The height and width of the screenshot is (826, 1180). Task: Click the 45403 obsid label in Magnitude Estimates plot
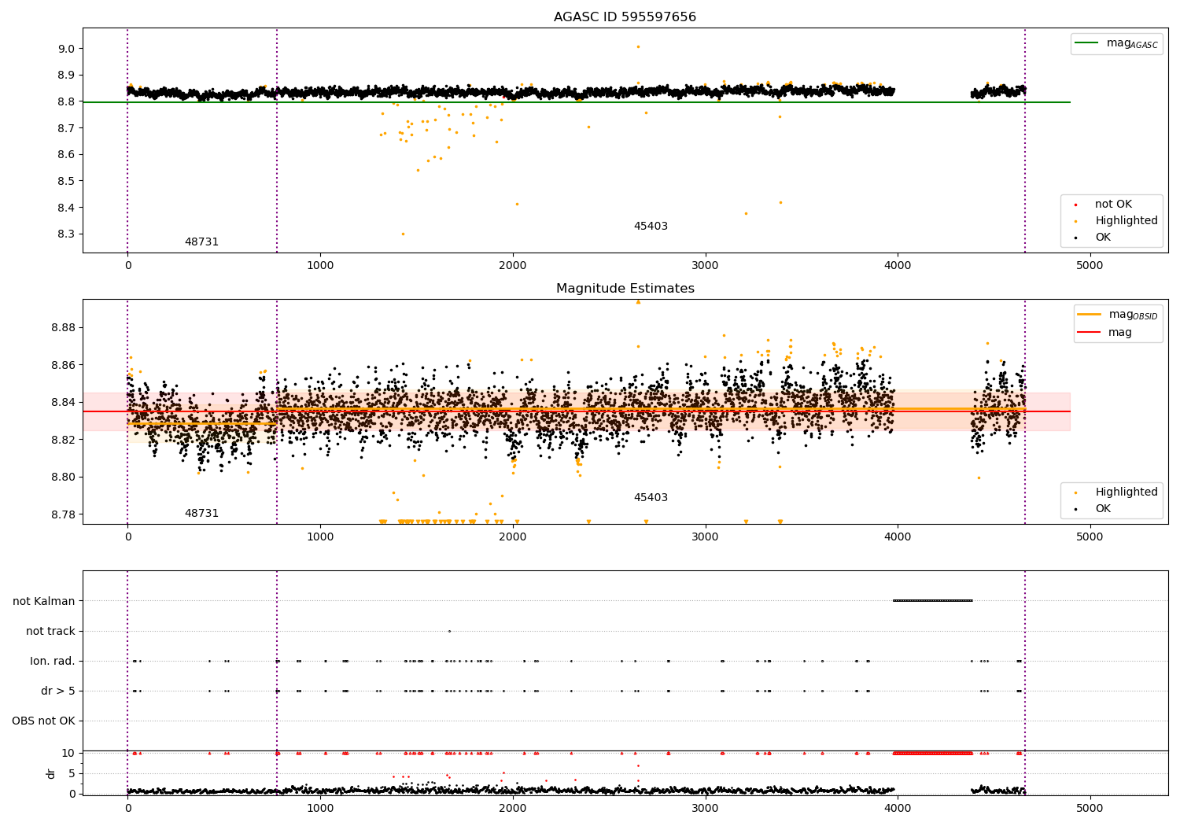(x=651, y=498)
